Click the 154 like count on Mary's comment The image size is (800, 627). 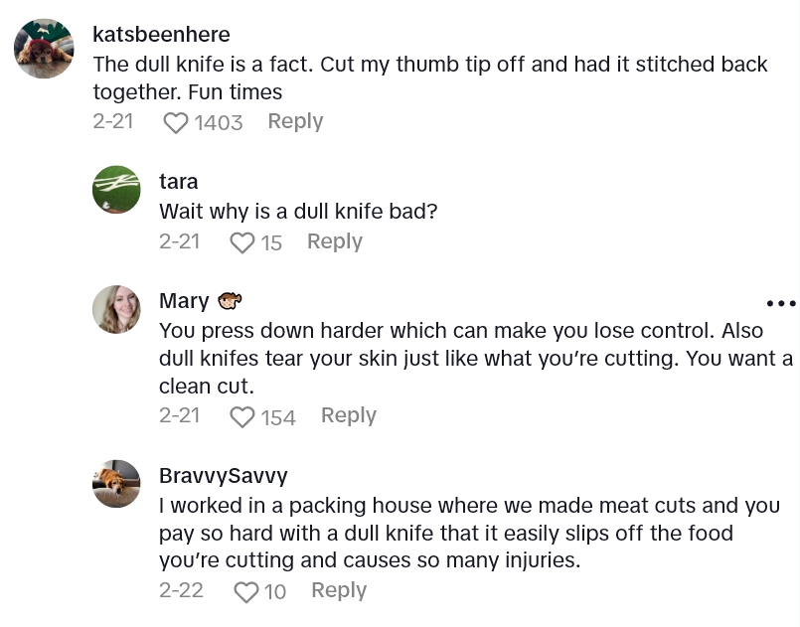[278, 417]
